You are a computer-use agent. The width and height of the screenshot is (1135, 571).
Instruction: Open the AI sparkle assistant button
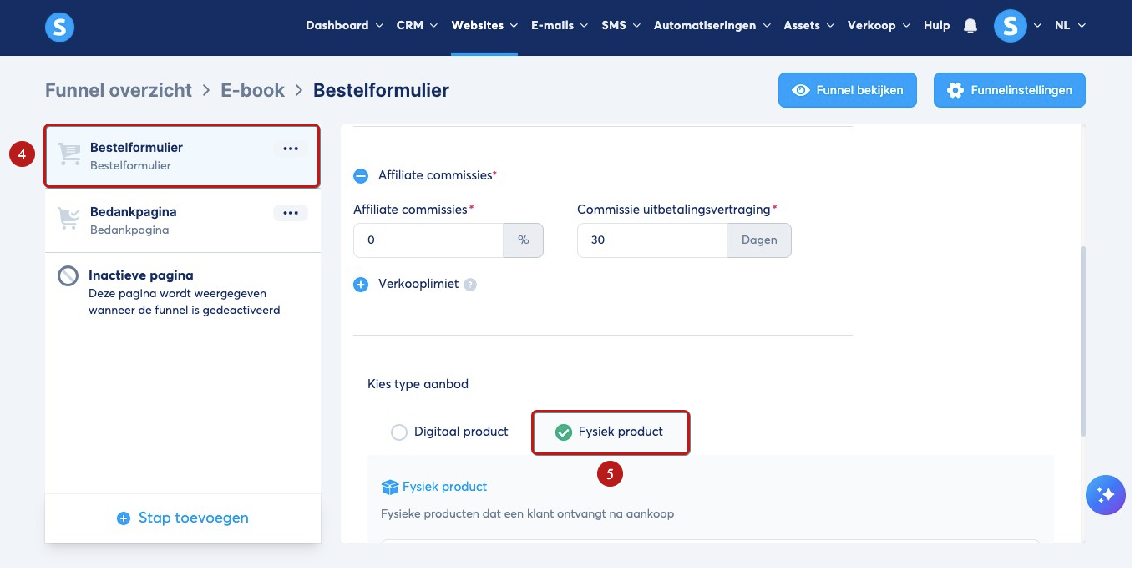coord(1106,495)
